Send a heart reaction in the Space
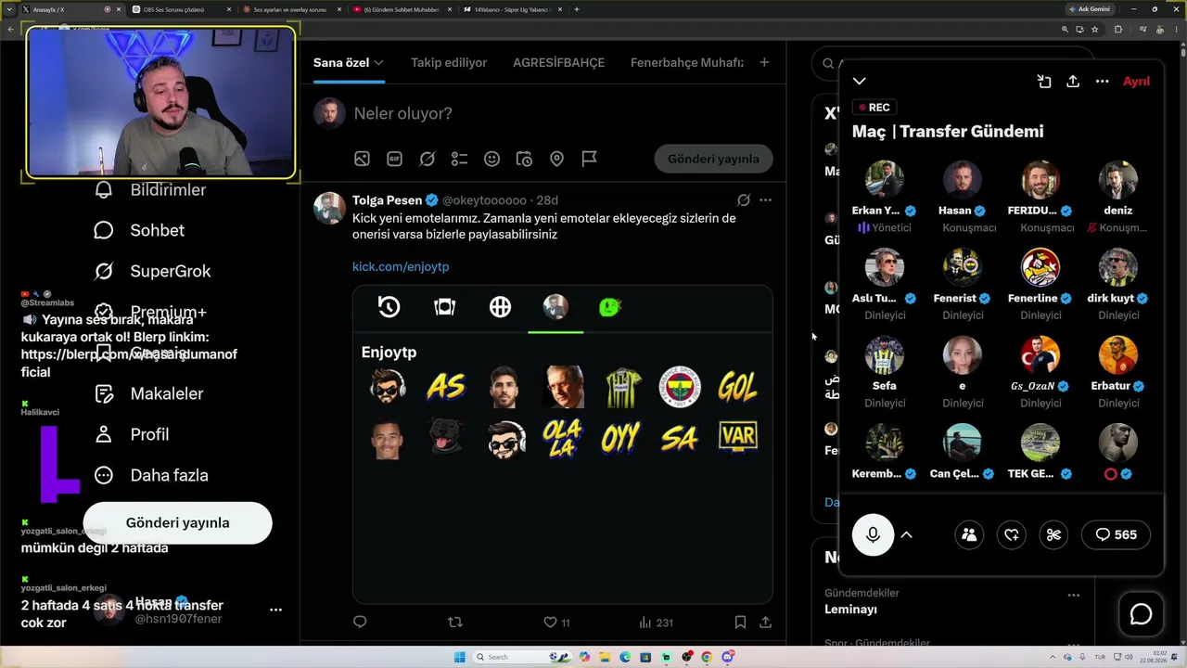1187x668 pixels. tap(1012, 534)
